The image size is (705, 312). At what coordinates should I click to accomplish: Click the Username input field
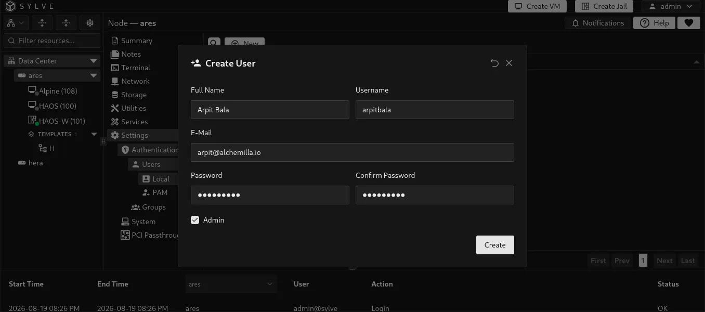point(435,110)
